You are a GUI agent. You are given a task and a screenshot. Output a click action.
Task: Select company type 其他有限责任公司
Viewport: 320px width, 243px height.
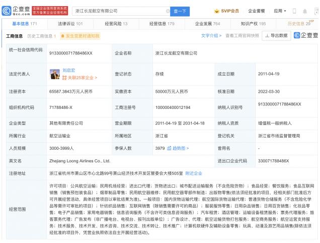[x=66, y=123]
